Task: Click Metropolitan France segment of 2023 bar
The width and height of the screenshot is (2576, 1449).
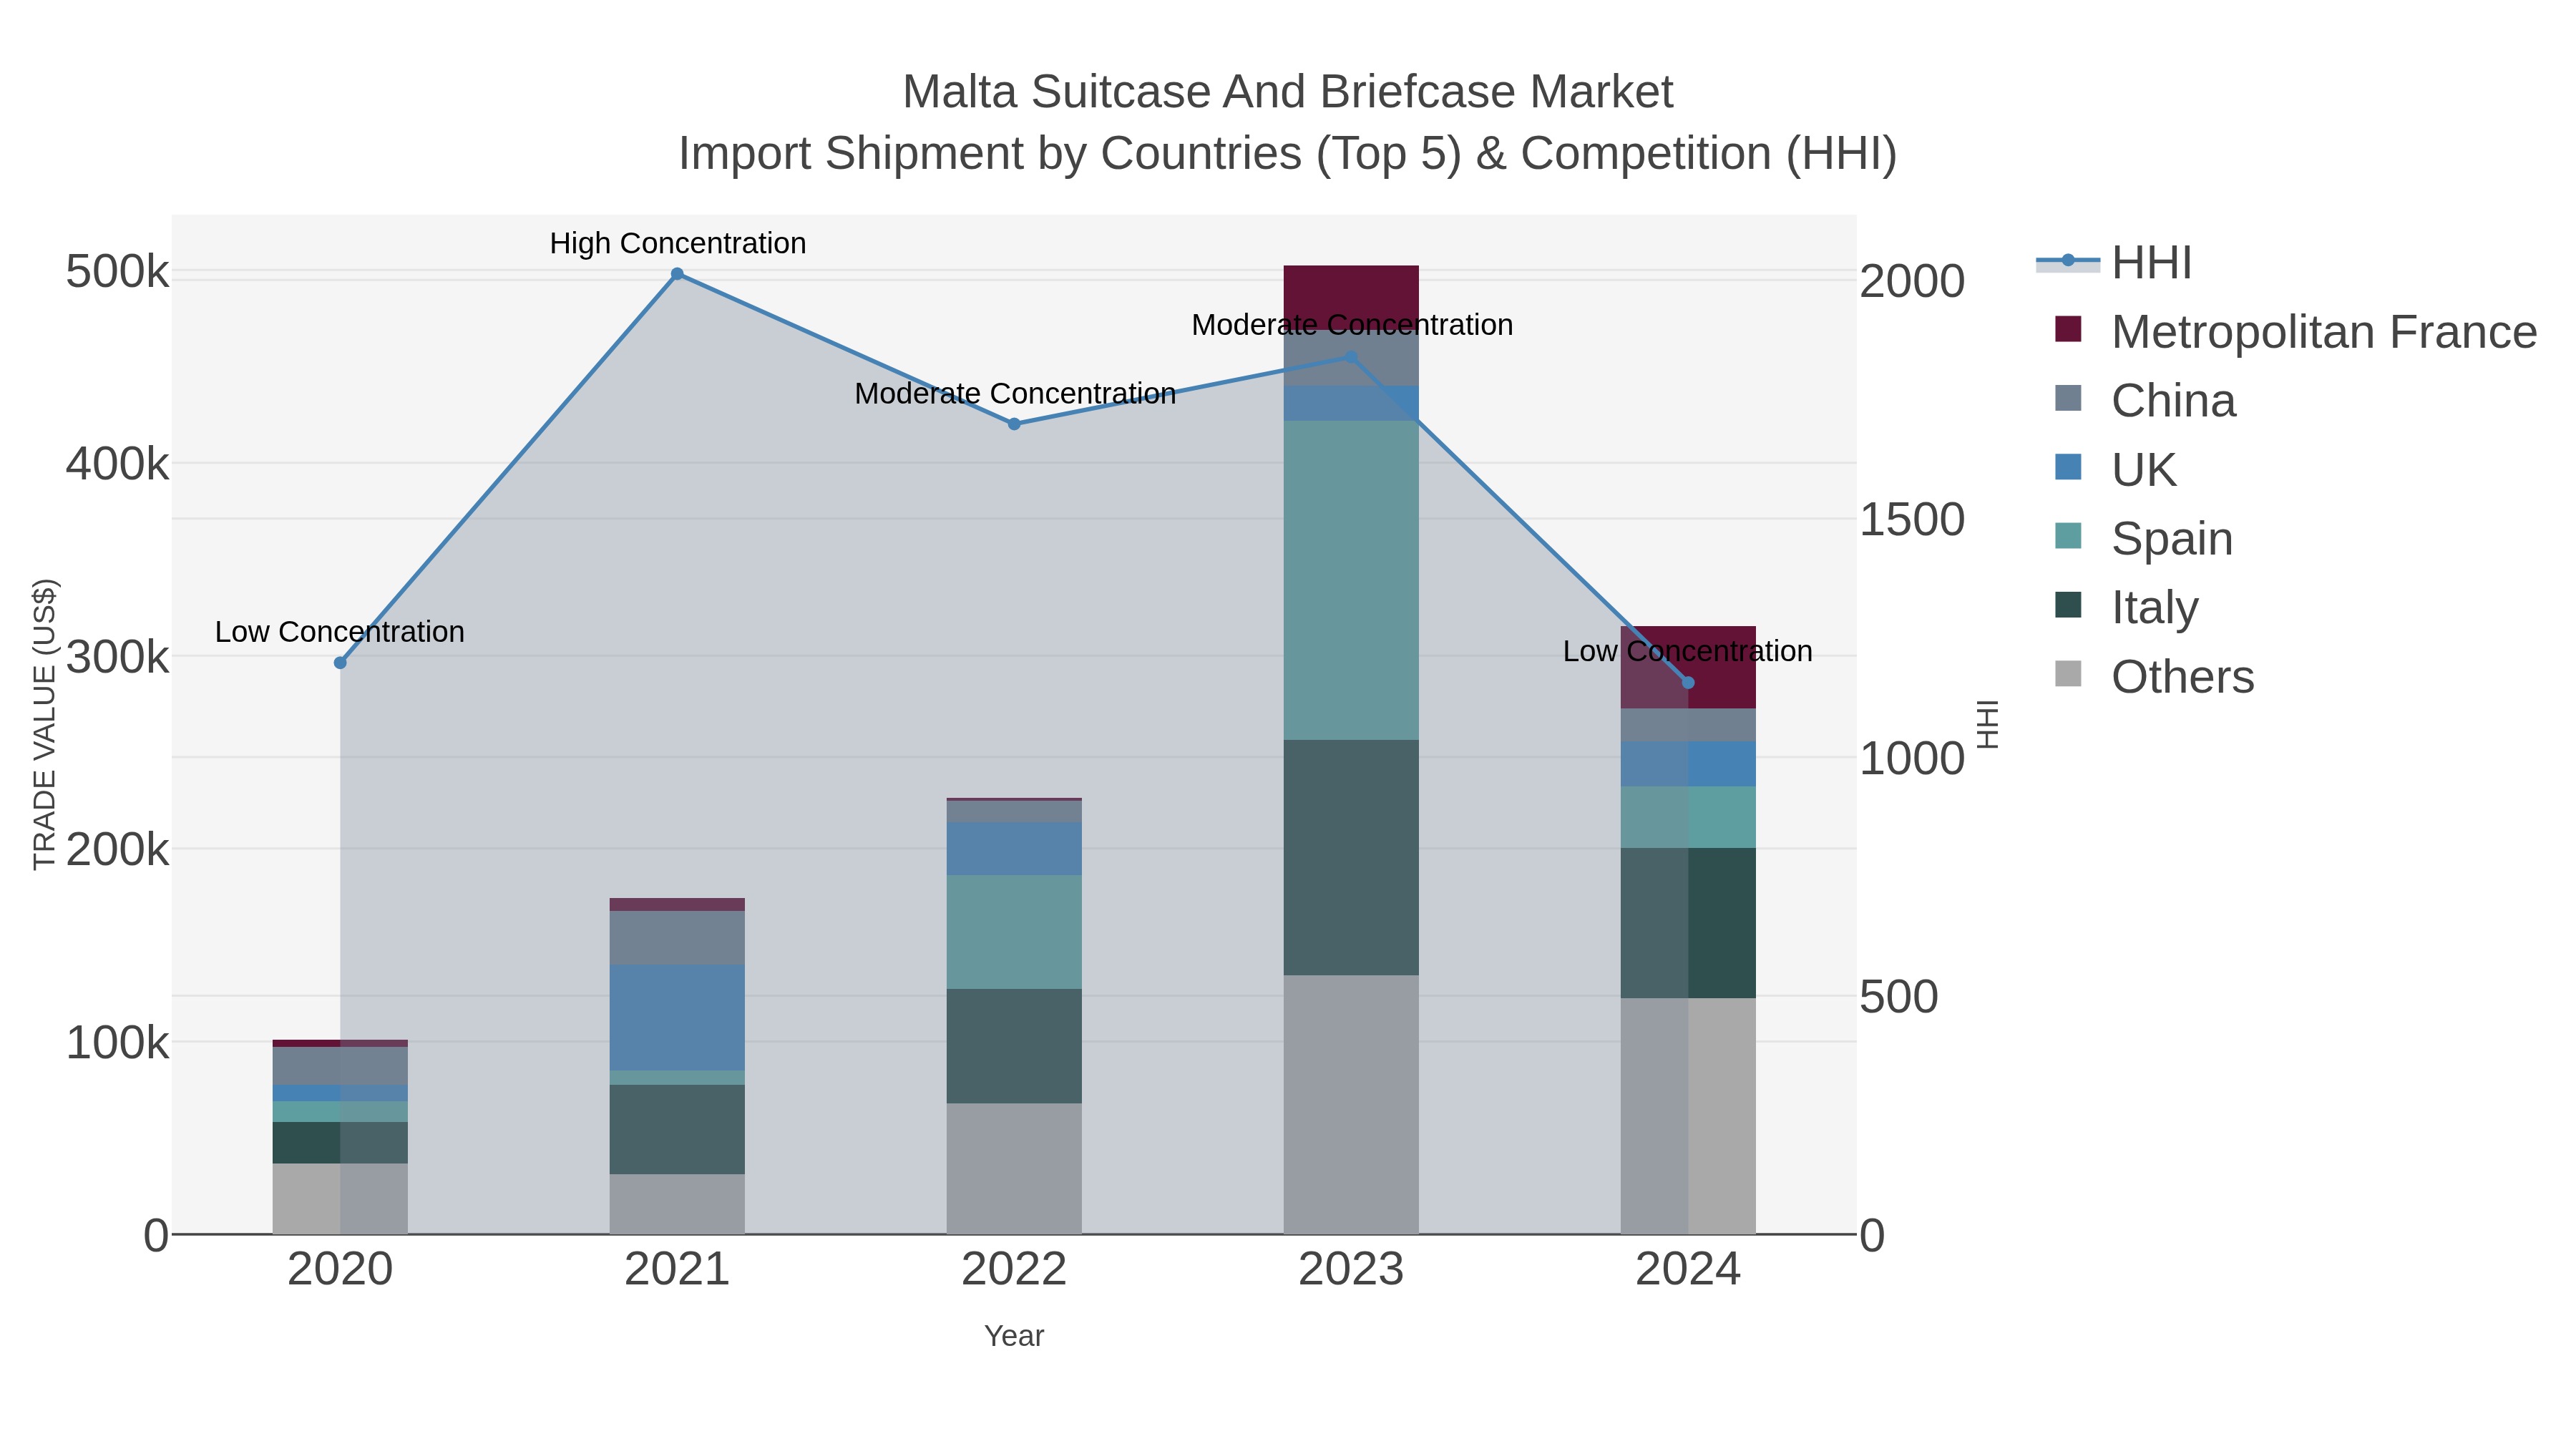Action: pos(1351,298)
